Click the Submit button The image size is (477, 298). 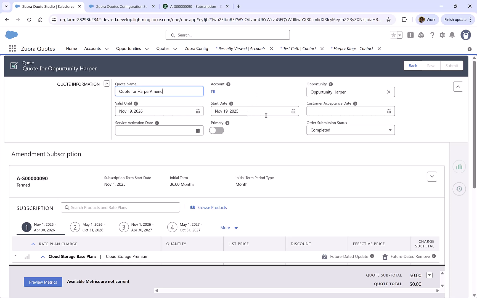(452, 65)
